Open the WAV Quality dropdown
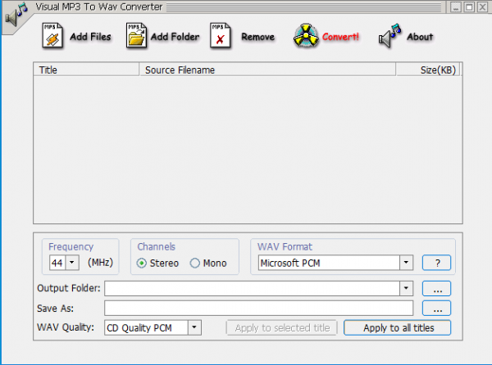This screenshot has width=492, height=365. click(194, 327)
